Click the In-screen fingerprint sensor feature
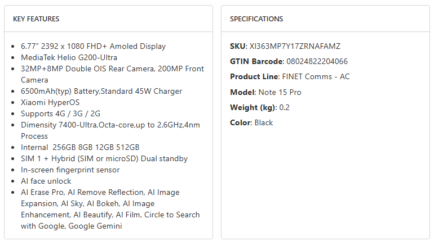The width and height of the screenshot is (434, 246). pos(70,170)
